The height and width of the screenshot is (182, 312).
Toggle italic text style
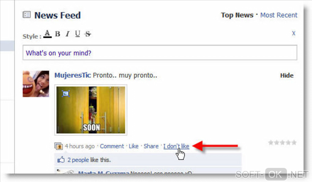click(x=68, y=34)
